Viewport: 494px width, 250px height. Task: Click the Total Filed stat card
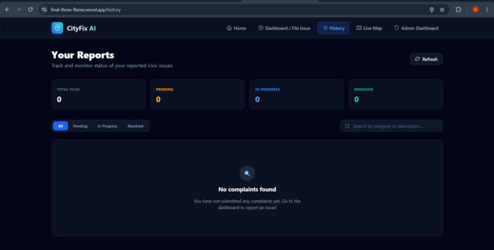[99, 94]
